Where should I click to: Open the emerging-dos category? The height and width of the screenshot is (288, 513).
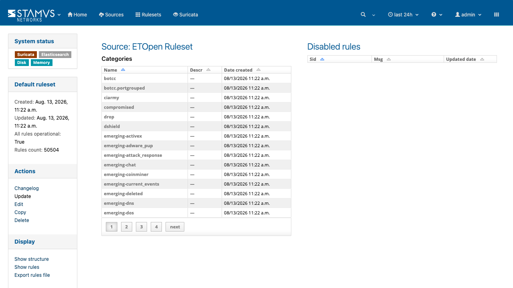119,213
